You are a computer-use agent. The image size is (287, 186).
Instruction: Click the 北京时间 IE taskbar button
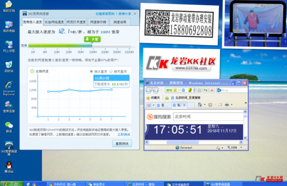[144, 184]
